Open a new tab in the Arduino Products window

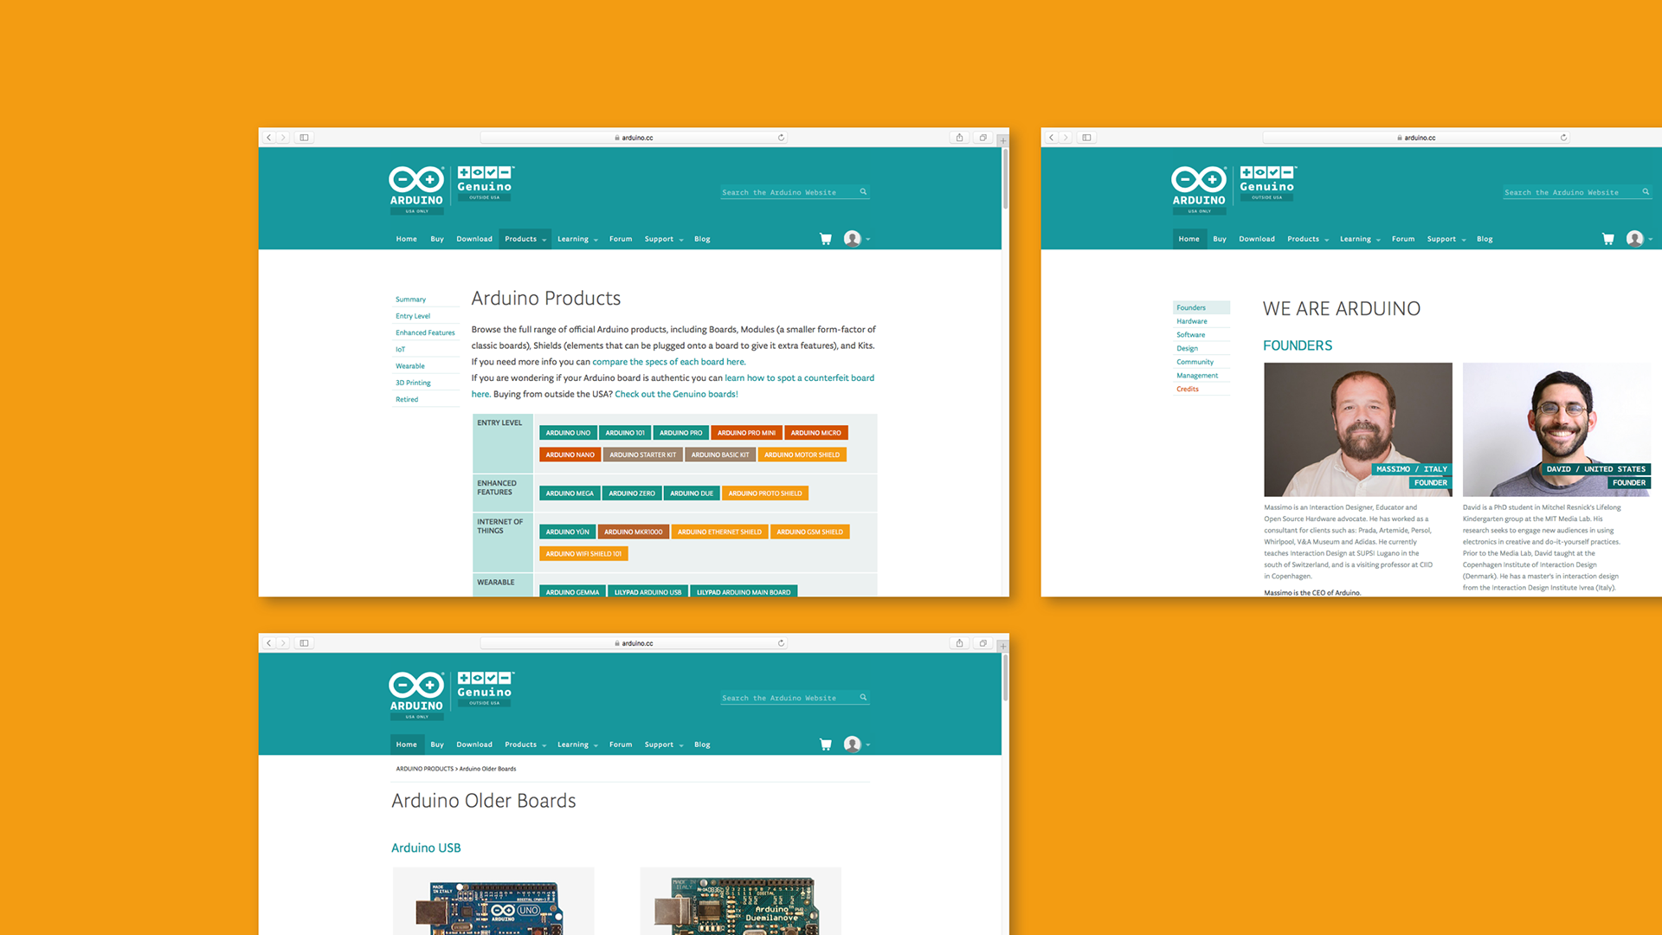click(x=1002, y=139)
